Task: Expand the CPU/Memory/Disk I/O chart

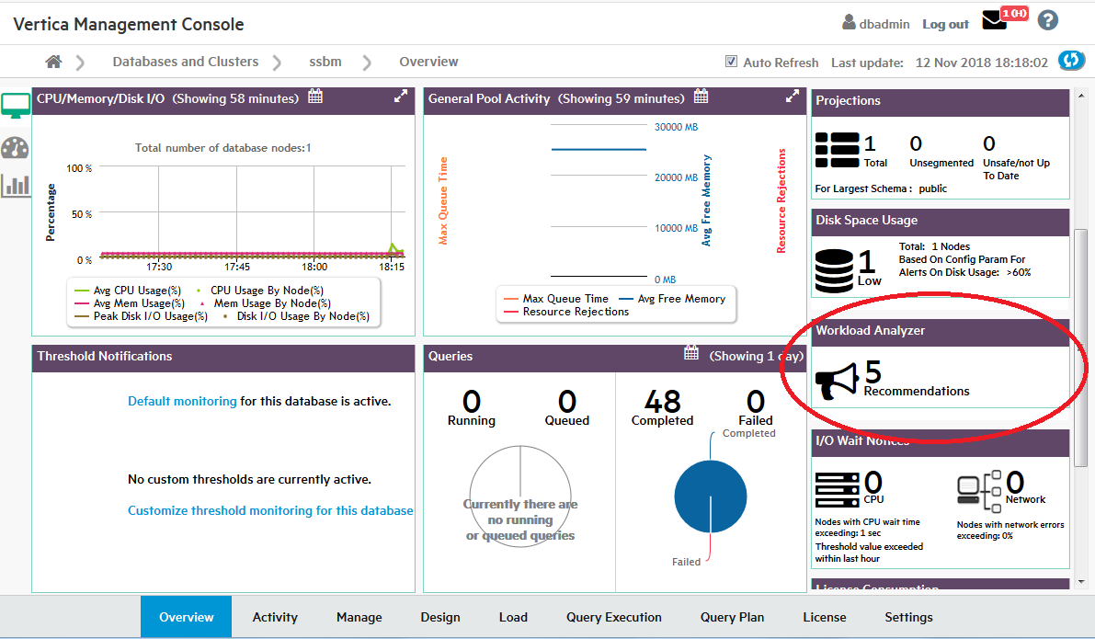Action: (x=400, y=97)
